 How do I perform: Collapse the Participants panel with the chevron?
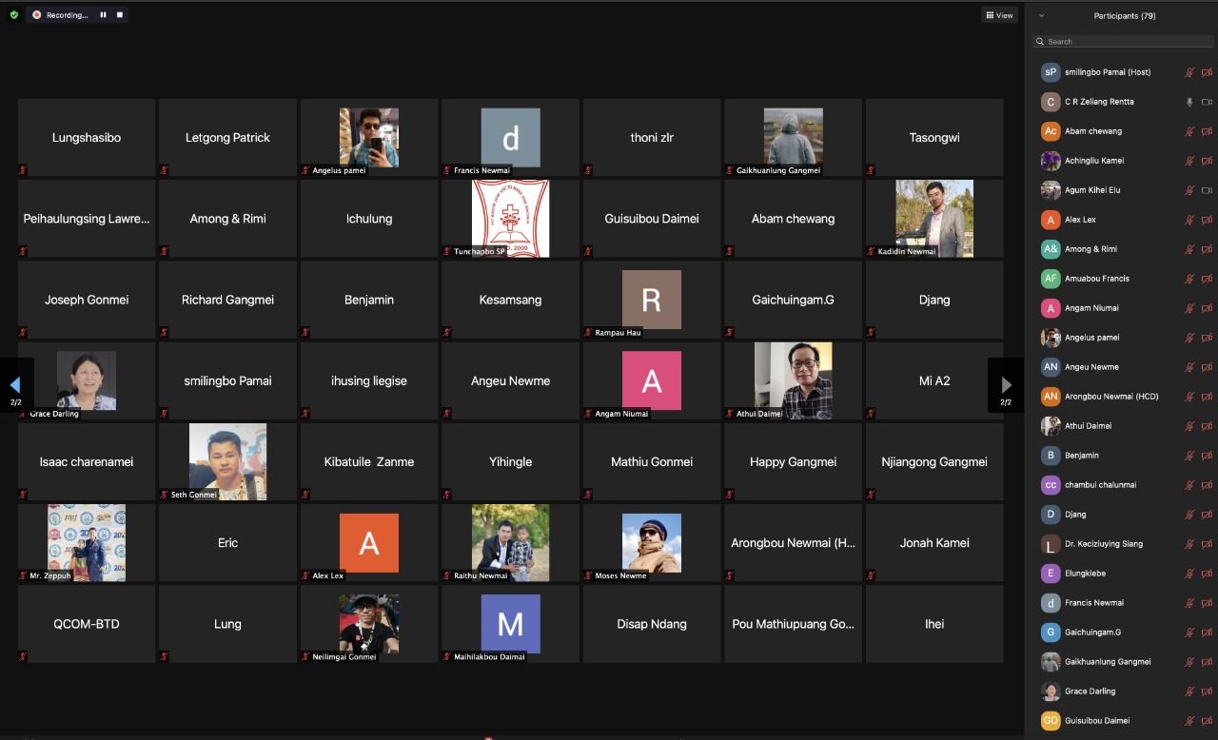click(1041, 15)
